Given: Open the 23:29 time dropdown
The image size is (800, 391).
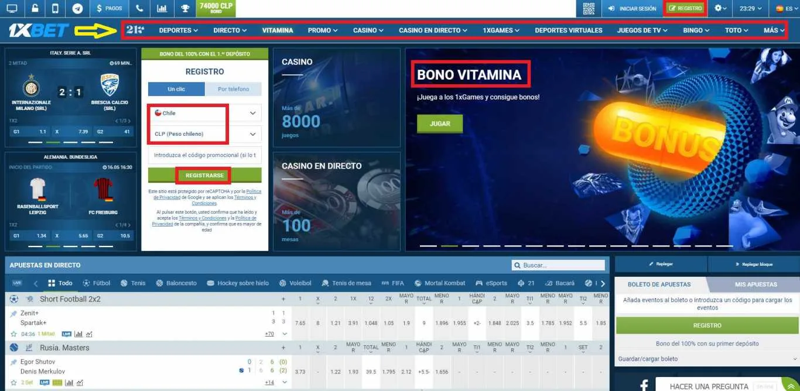Looking at the screenshot, I should click(x=751, y=9).
